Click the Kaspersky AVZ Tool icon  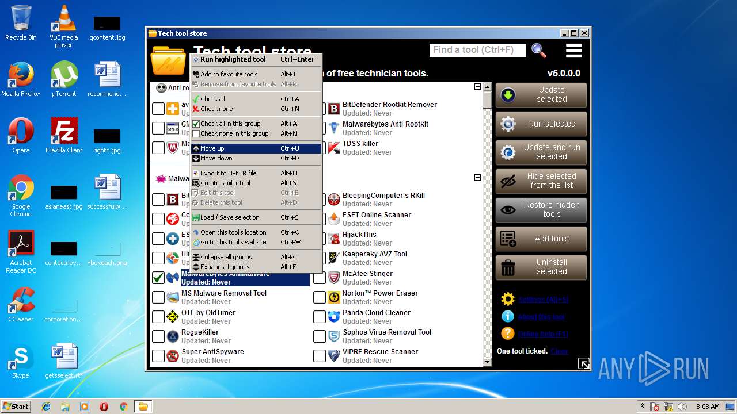click(334, 258)
